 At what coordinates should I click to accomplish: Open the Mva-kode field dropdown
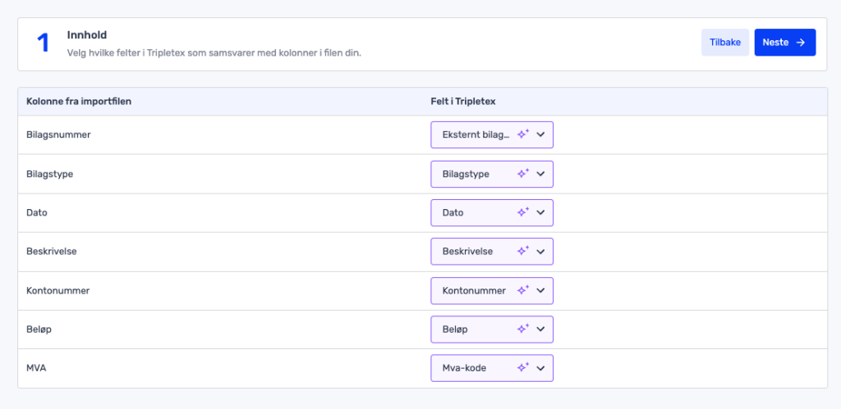click(x=492, y=368)
